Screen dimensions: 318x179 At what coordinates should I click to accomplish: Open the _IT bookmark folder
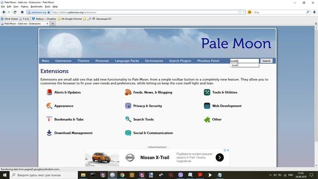[87, 19]
